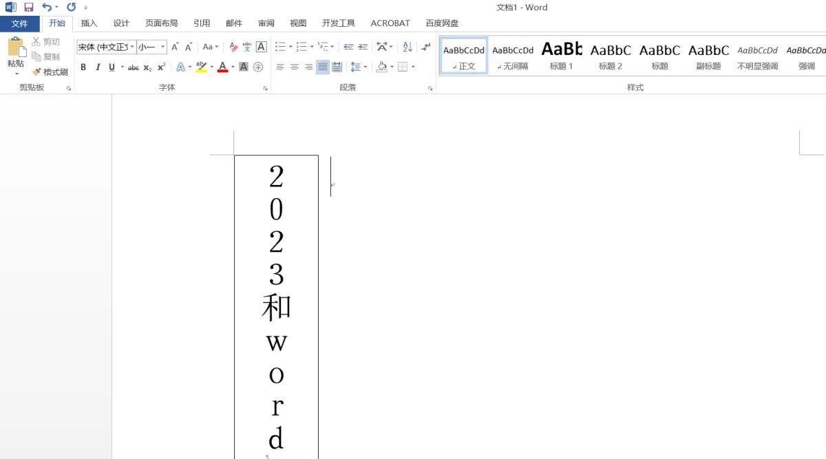Open the sort dialog icon
826x459 pixels.
tap(407, 47)
